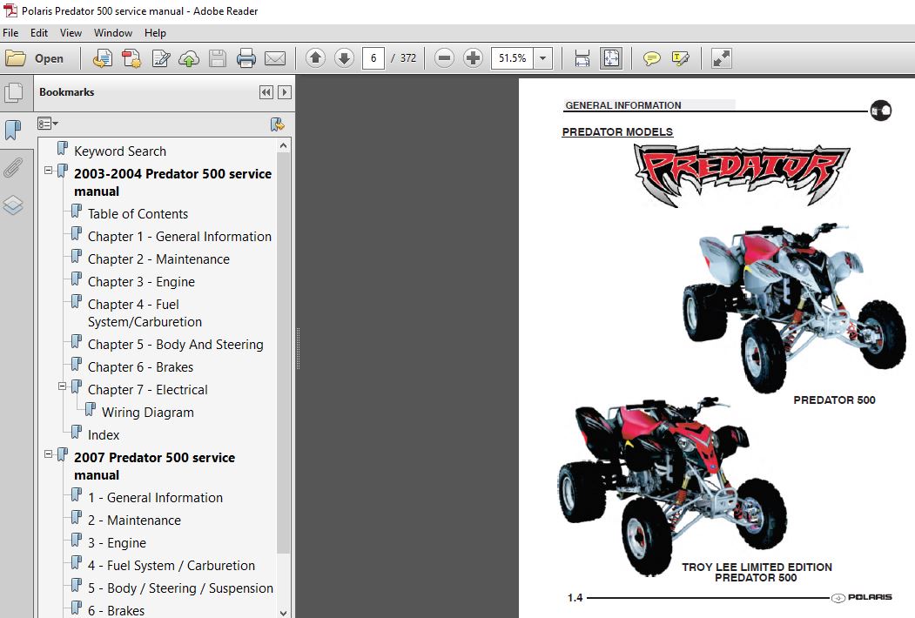Click the fit width scrolling icon
Screen dimensions: 915x618
point(582,58)
